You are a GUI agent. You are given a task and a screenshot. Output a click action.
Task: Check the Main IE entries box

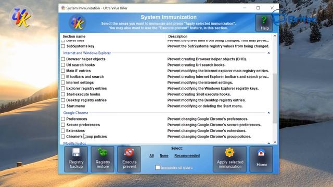coord(63,71)
